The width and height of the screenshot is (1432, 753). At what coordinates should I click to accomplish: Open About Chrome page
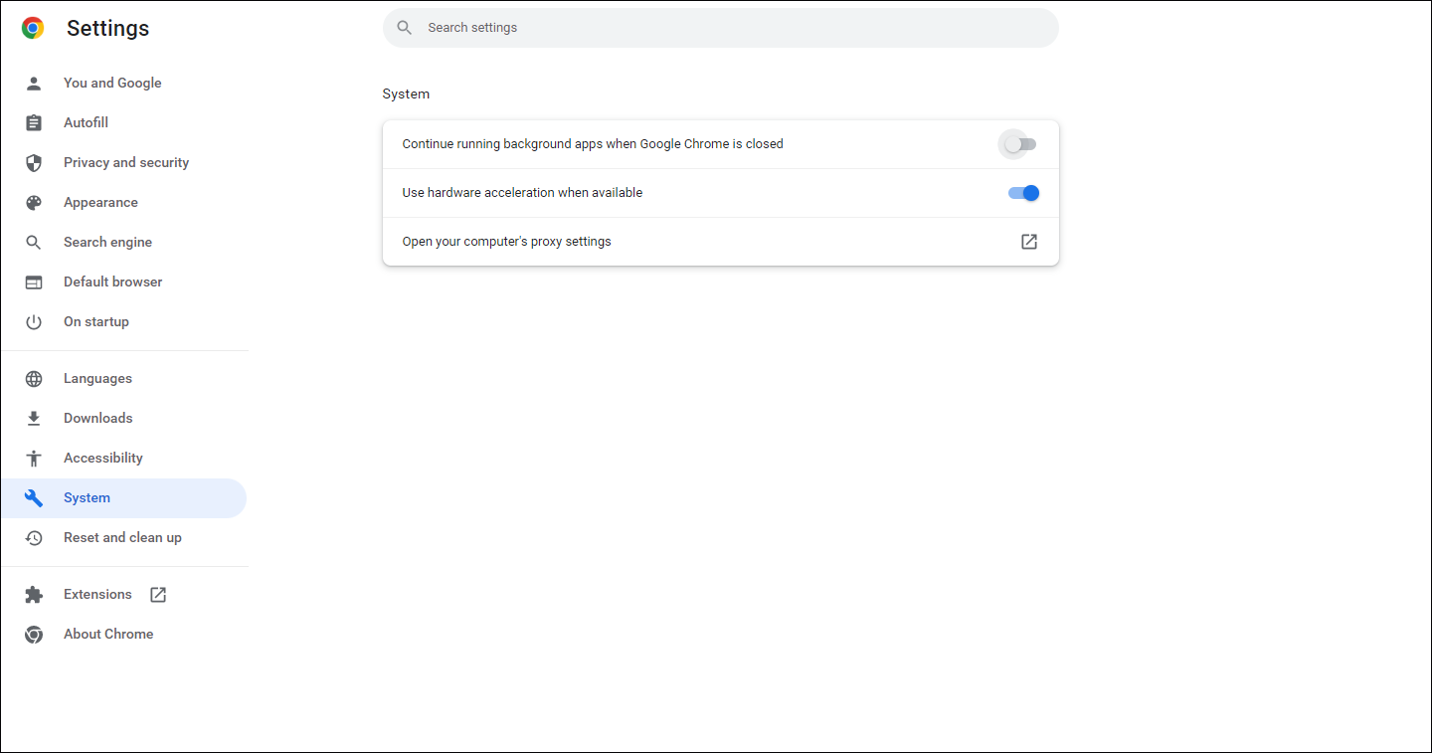tap(108, 635)
